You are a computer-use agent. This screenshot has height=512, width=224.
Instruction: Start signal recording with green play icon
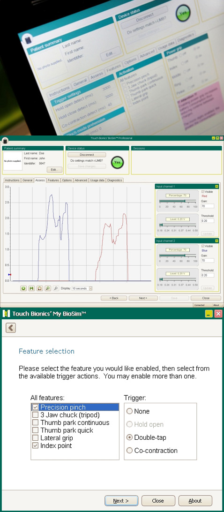click(x=23, y=288)
